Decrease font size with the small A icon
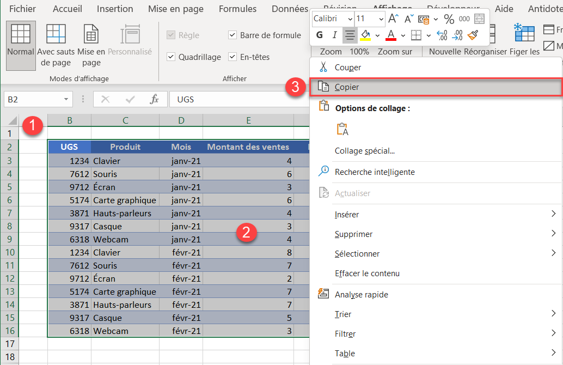The height and width of the screenshot is (365, 563). click(408, 19)
